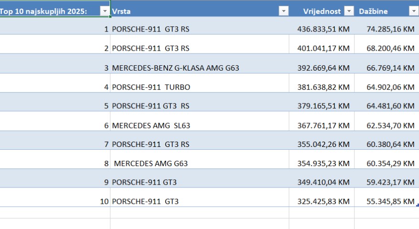
Task: Select the Vrsta header cell text
Action: point(121,11)
